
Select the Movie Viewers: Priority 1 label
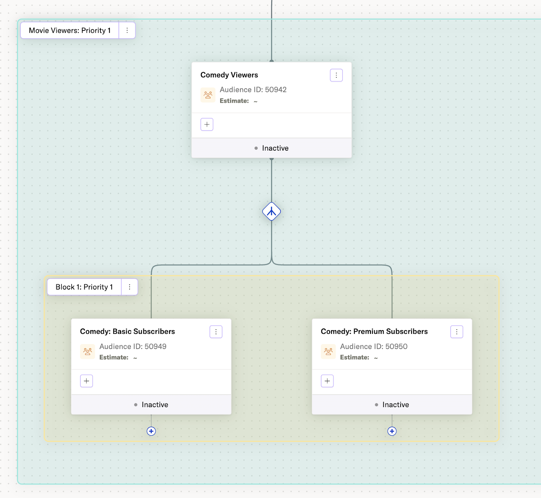(x=70, y=30)
